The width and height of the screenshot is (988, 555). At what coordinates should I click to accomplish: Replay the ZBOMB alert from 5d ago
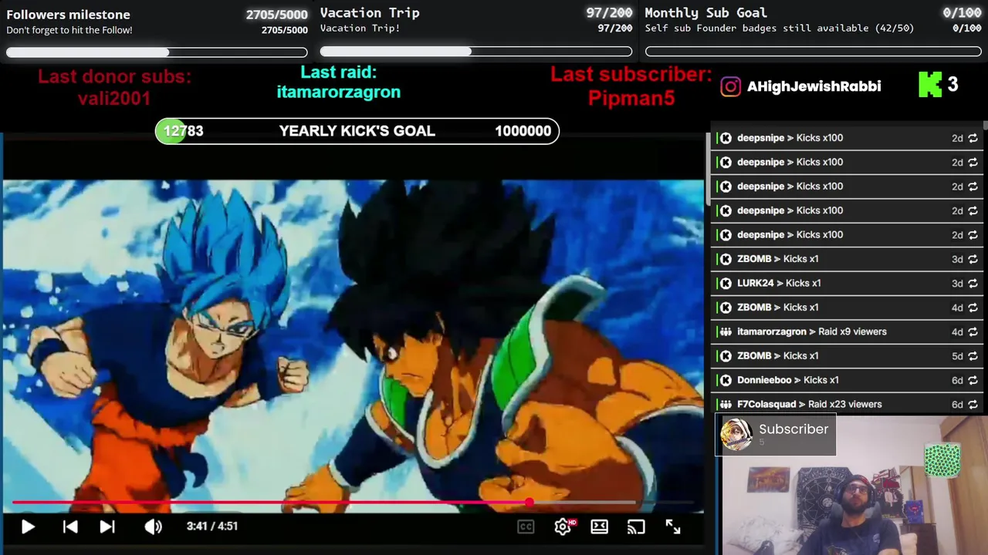[973, 356]
